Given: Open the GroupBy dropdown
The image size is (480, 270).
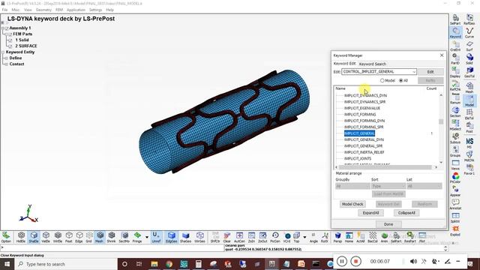Looking at the screenshot, I should point(352,186).
